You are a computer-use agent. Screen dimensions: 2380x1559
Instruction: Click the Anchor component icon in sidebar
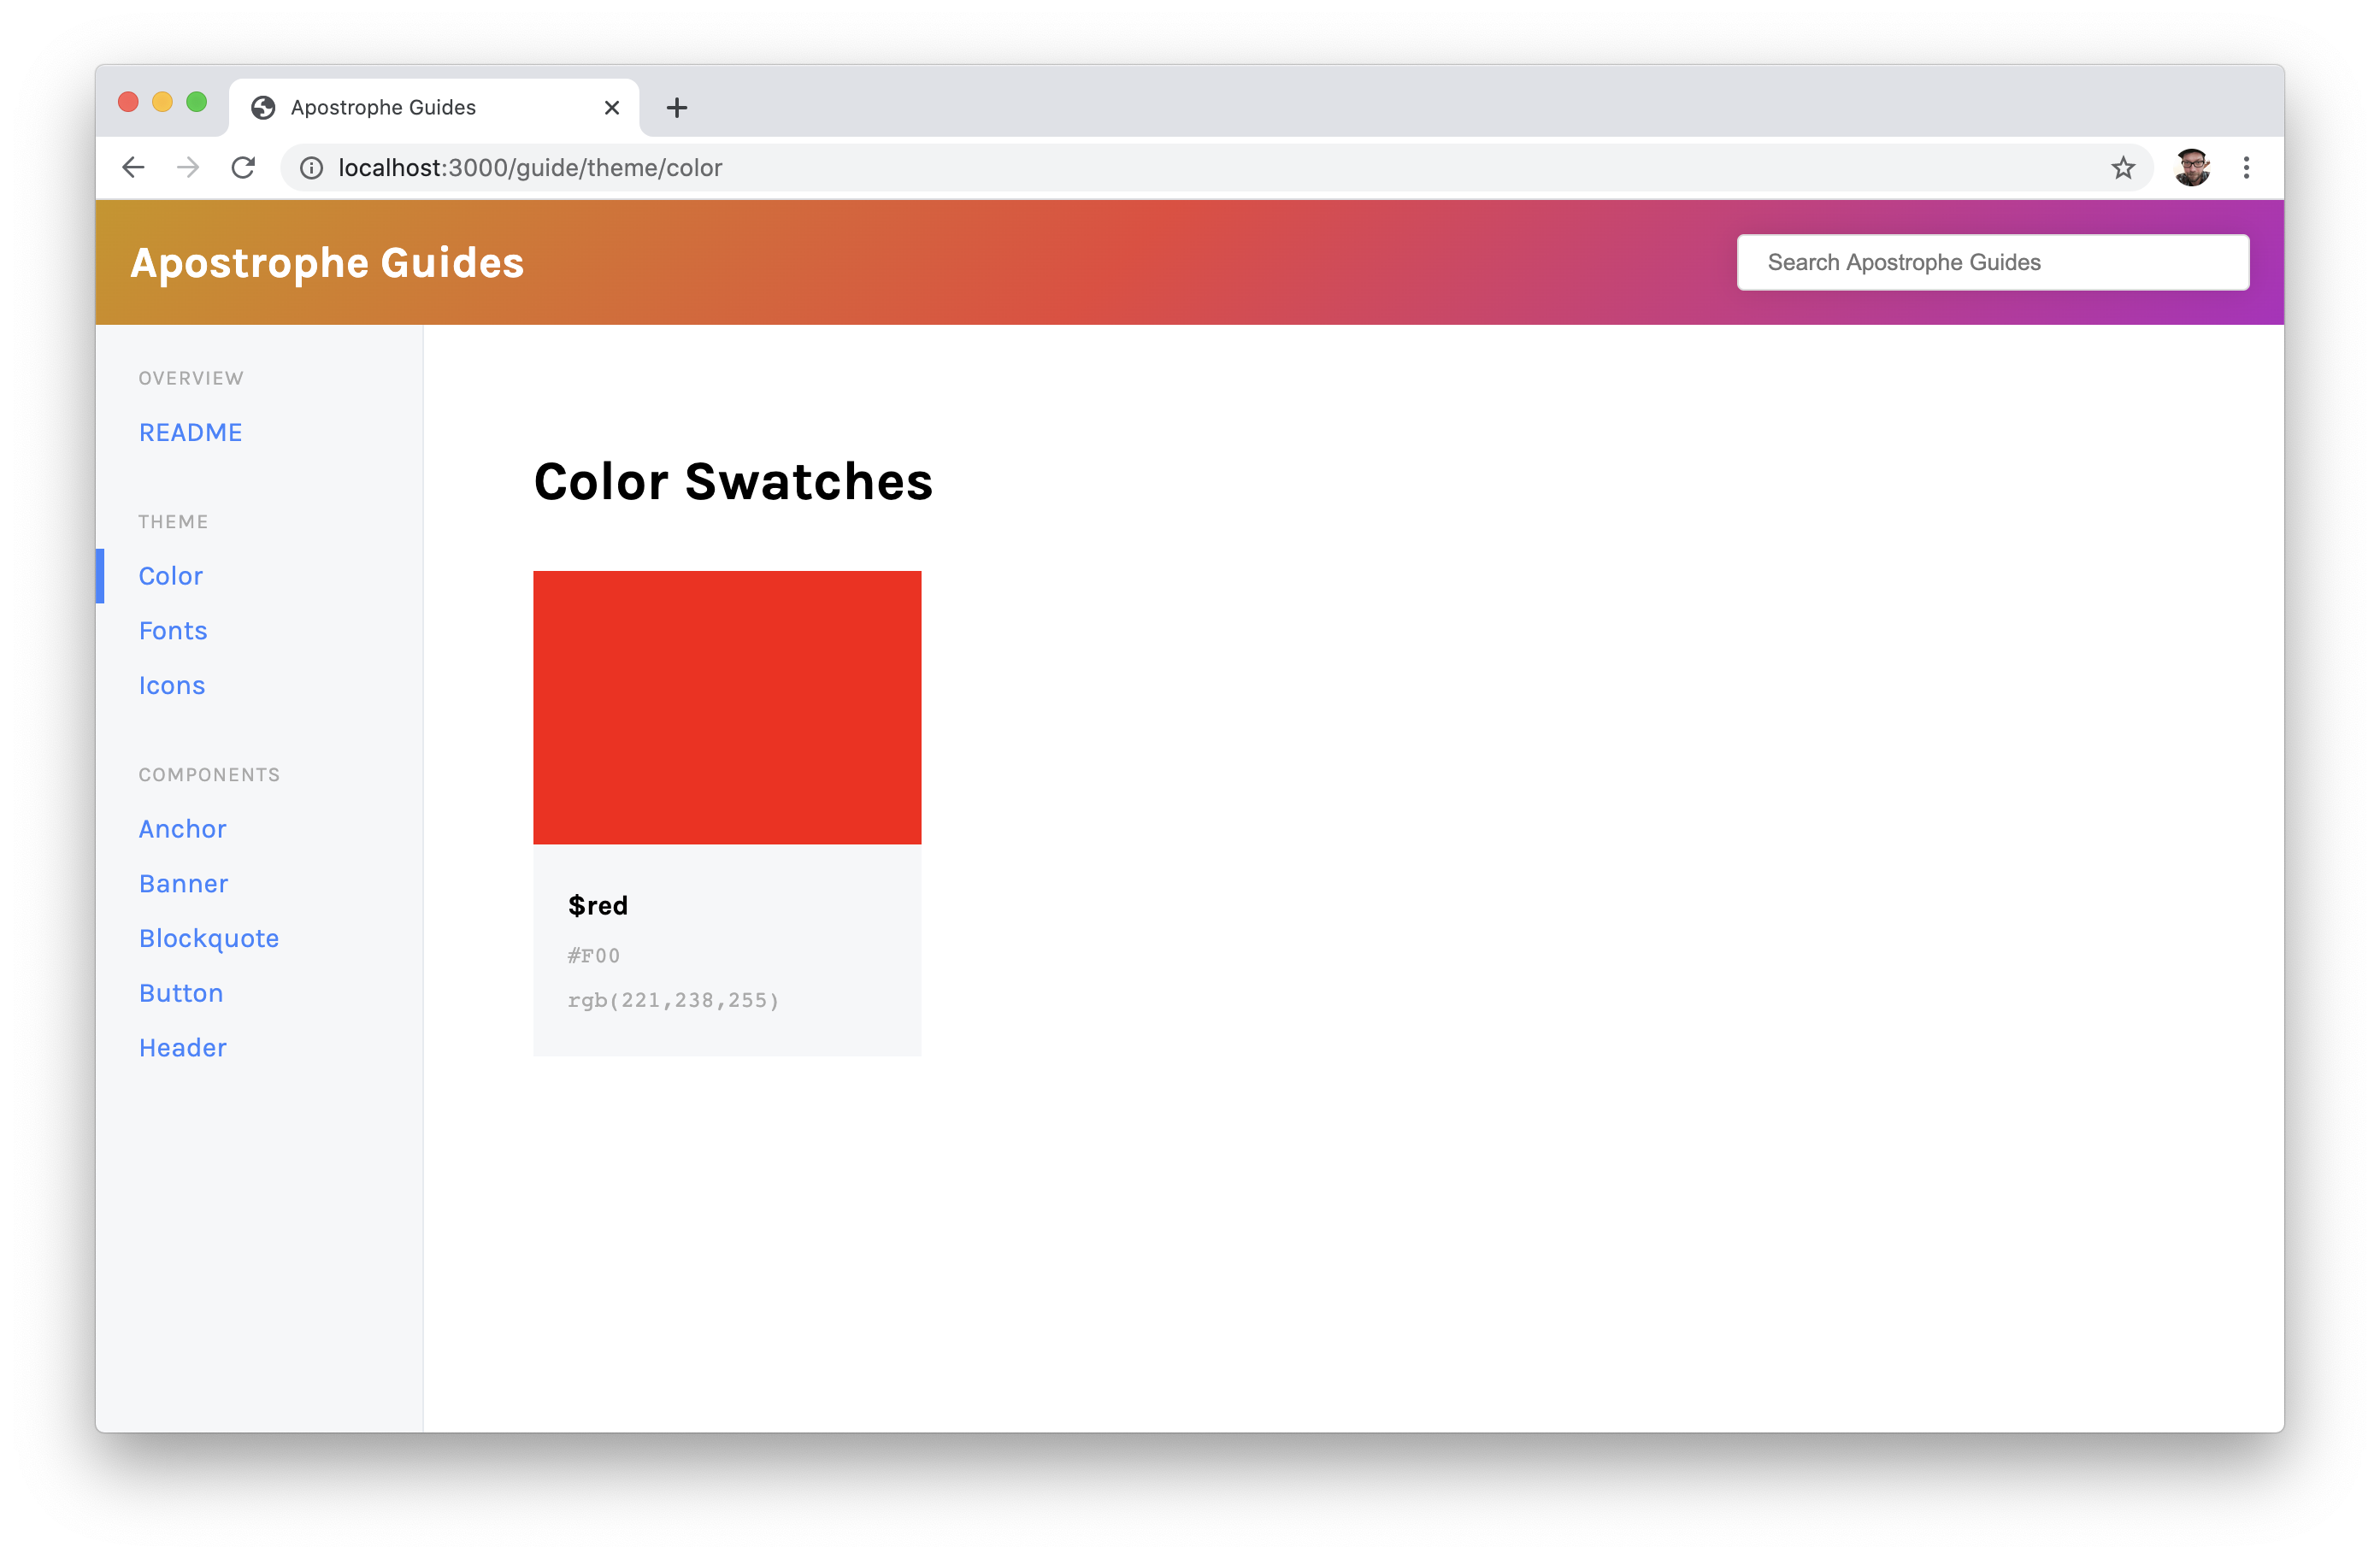tap(183, 828)
